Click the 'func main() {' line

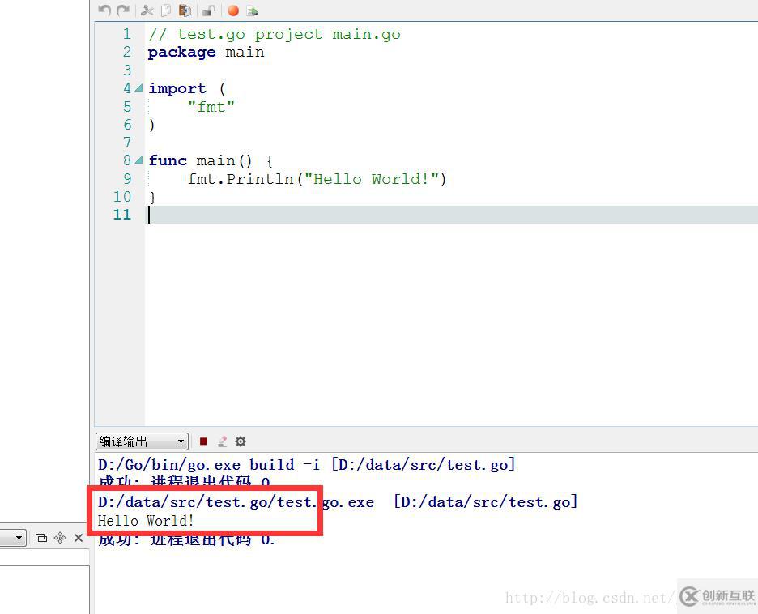[x=211, y=160]
